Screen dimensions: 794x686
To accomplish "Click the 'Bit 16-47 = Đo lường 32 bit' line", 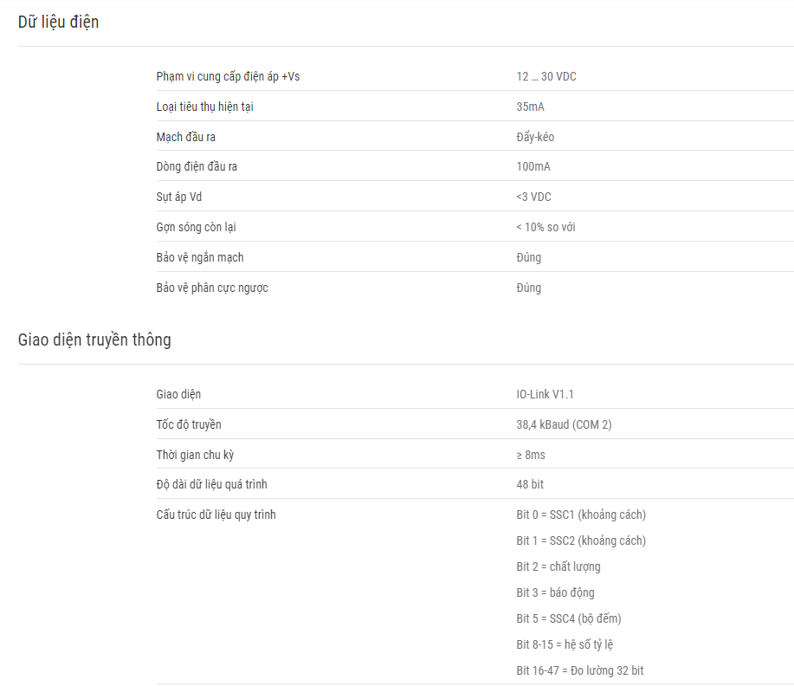I will pyautogui.click(x=580, y=670).
